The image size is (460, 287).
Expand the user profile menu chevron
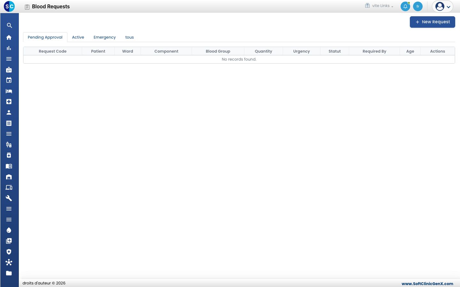click(448, 7)
